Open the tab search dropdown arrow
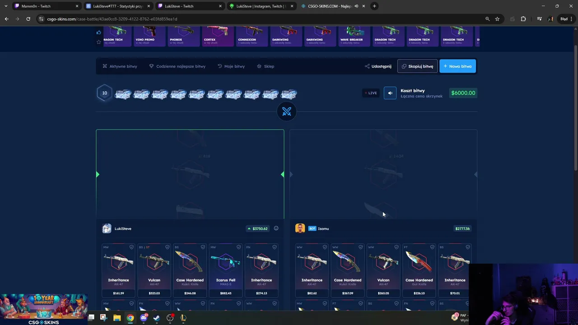Screen dimensions: 578x325 tap(5, 6)
